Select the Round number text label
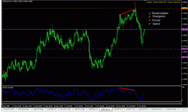188x112 pixels. click(x=160, y=13)
